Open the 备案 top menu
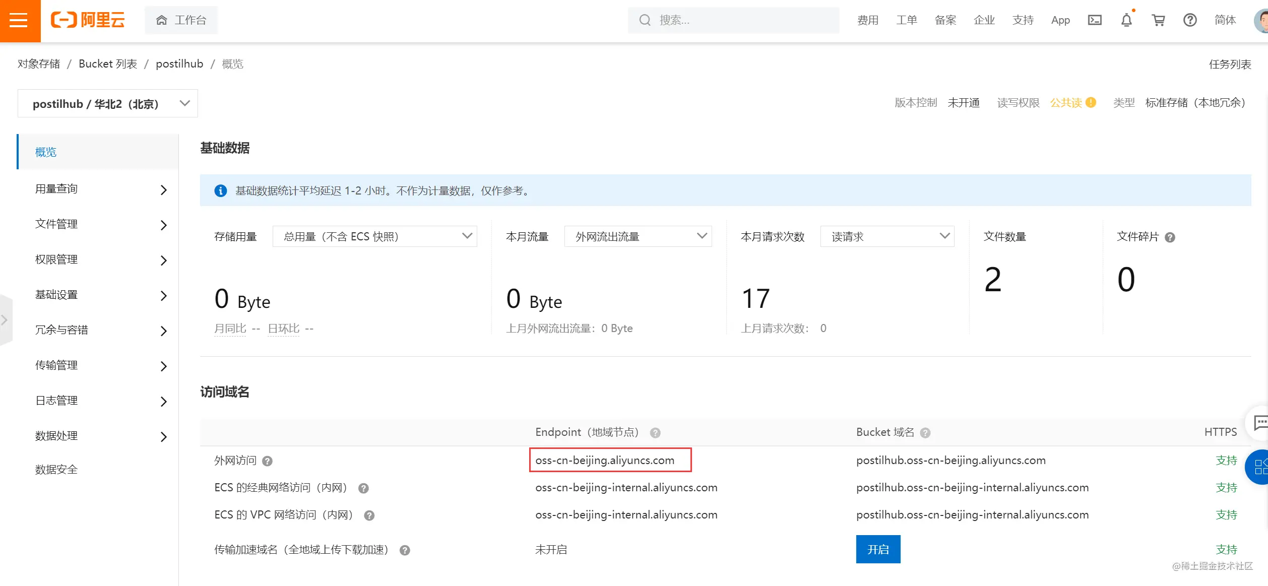This screenshot has width=1268, height=586. point(945,20)
